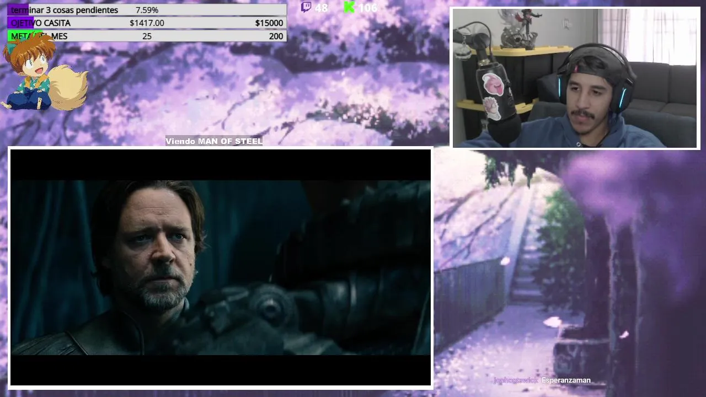Click the 'Viendo MAN OF STEEL' caption
This screenshot has width=706, height=397.
pyautogui.click(x=214, y=141)
